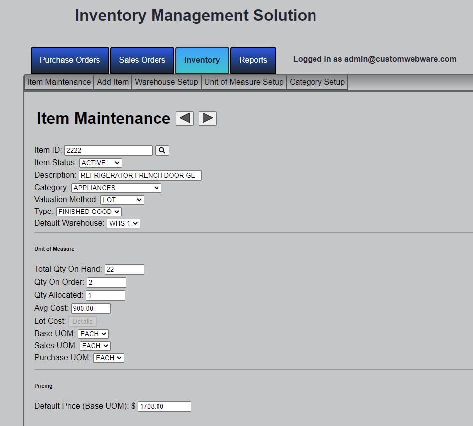Open the Sales UOM dropdown

tap(95, 346)
